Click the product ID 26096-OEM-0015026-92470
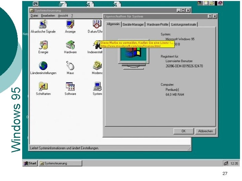The height and width of the screenshot is (181, 242). pos(184,66)
